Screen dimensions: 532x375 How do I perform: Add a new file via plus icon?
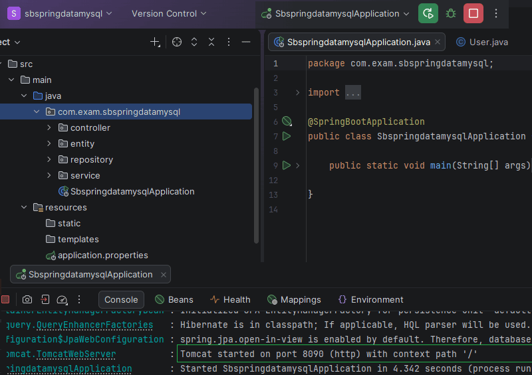(155, 42)
